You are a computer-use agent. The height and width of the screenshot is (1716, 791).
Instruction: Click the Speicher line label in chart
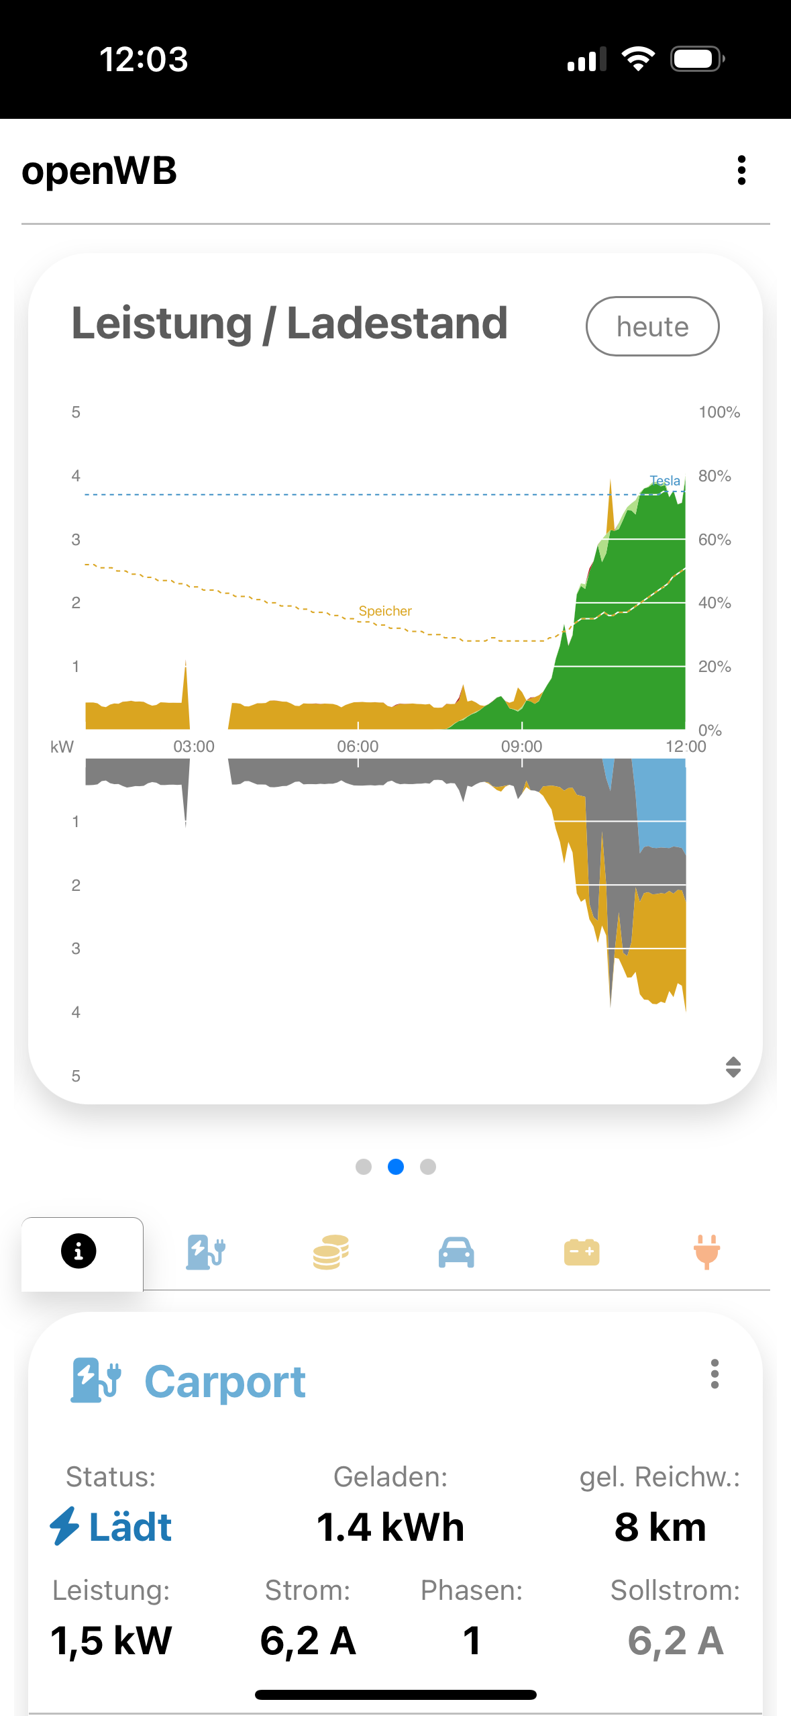click(385, 611)
